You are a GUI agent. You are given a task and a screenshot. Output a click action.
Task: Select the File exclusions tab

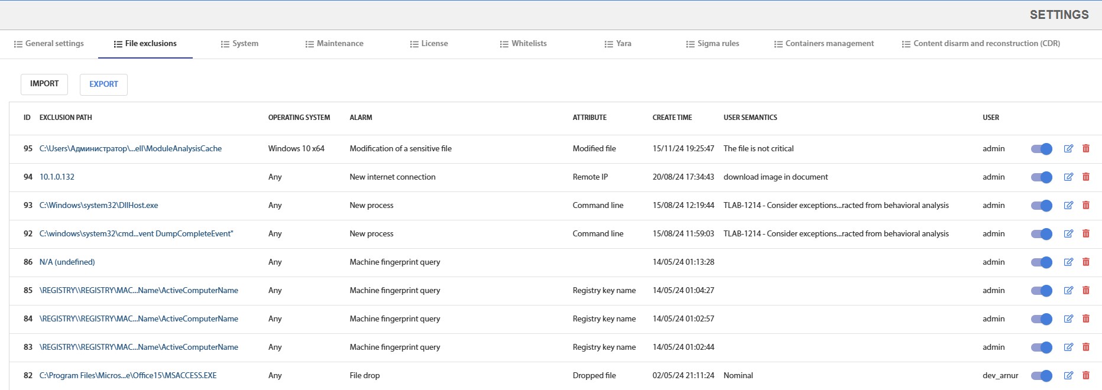[x=145, y=44]
